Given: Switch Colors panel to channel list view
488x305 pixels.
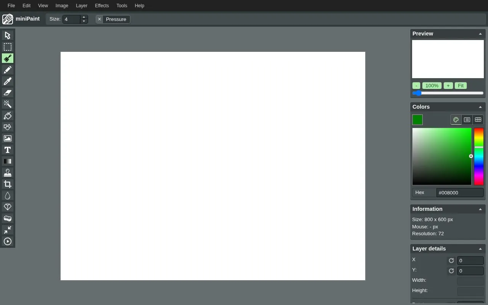Looking at the screenshot, I should click(x=467, y=120).
